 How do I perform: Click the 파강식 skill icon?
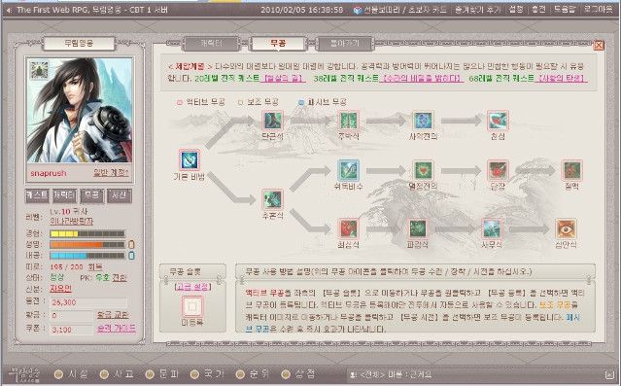point(418,228)
